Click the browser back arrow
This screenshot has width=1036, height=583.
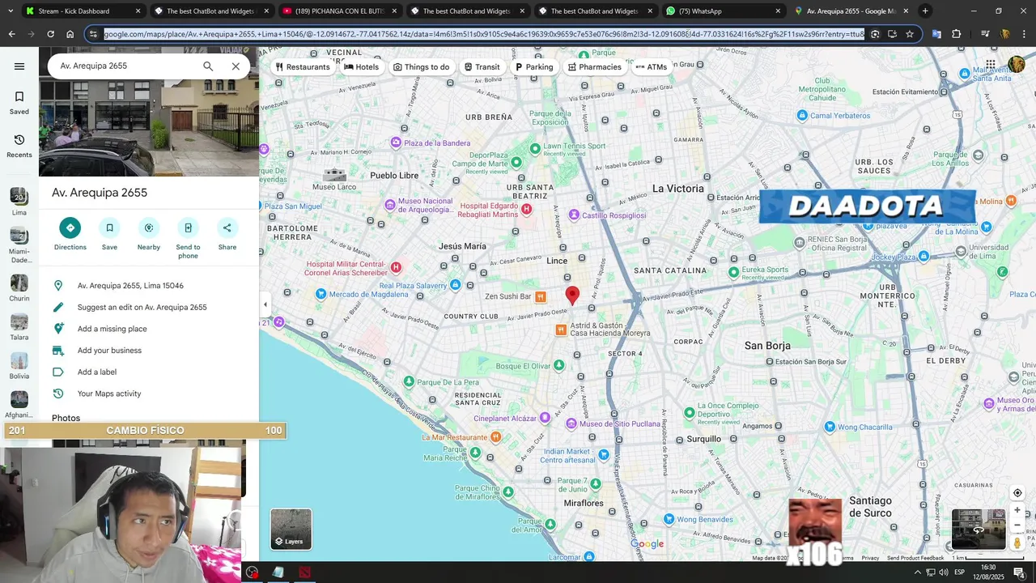11,34
